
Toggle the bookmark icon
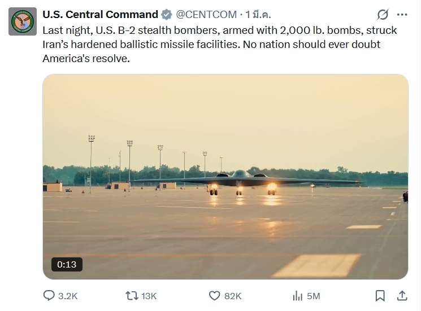380,296
